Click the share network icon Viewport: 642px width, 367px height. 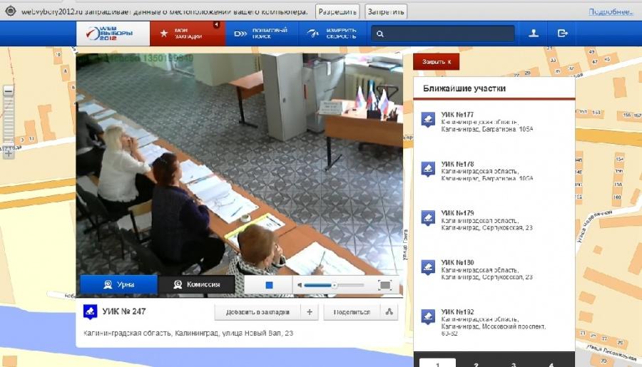coord(389,312)
